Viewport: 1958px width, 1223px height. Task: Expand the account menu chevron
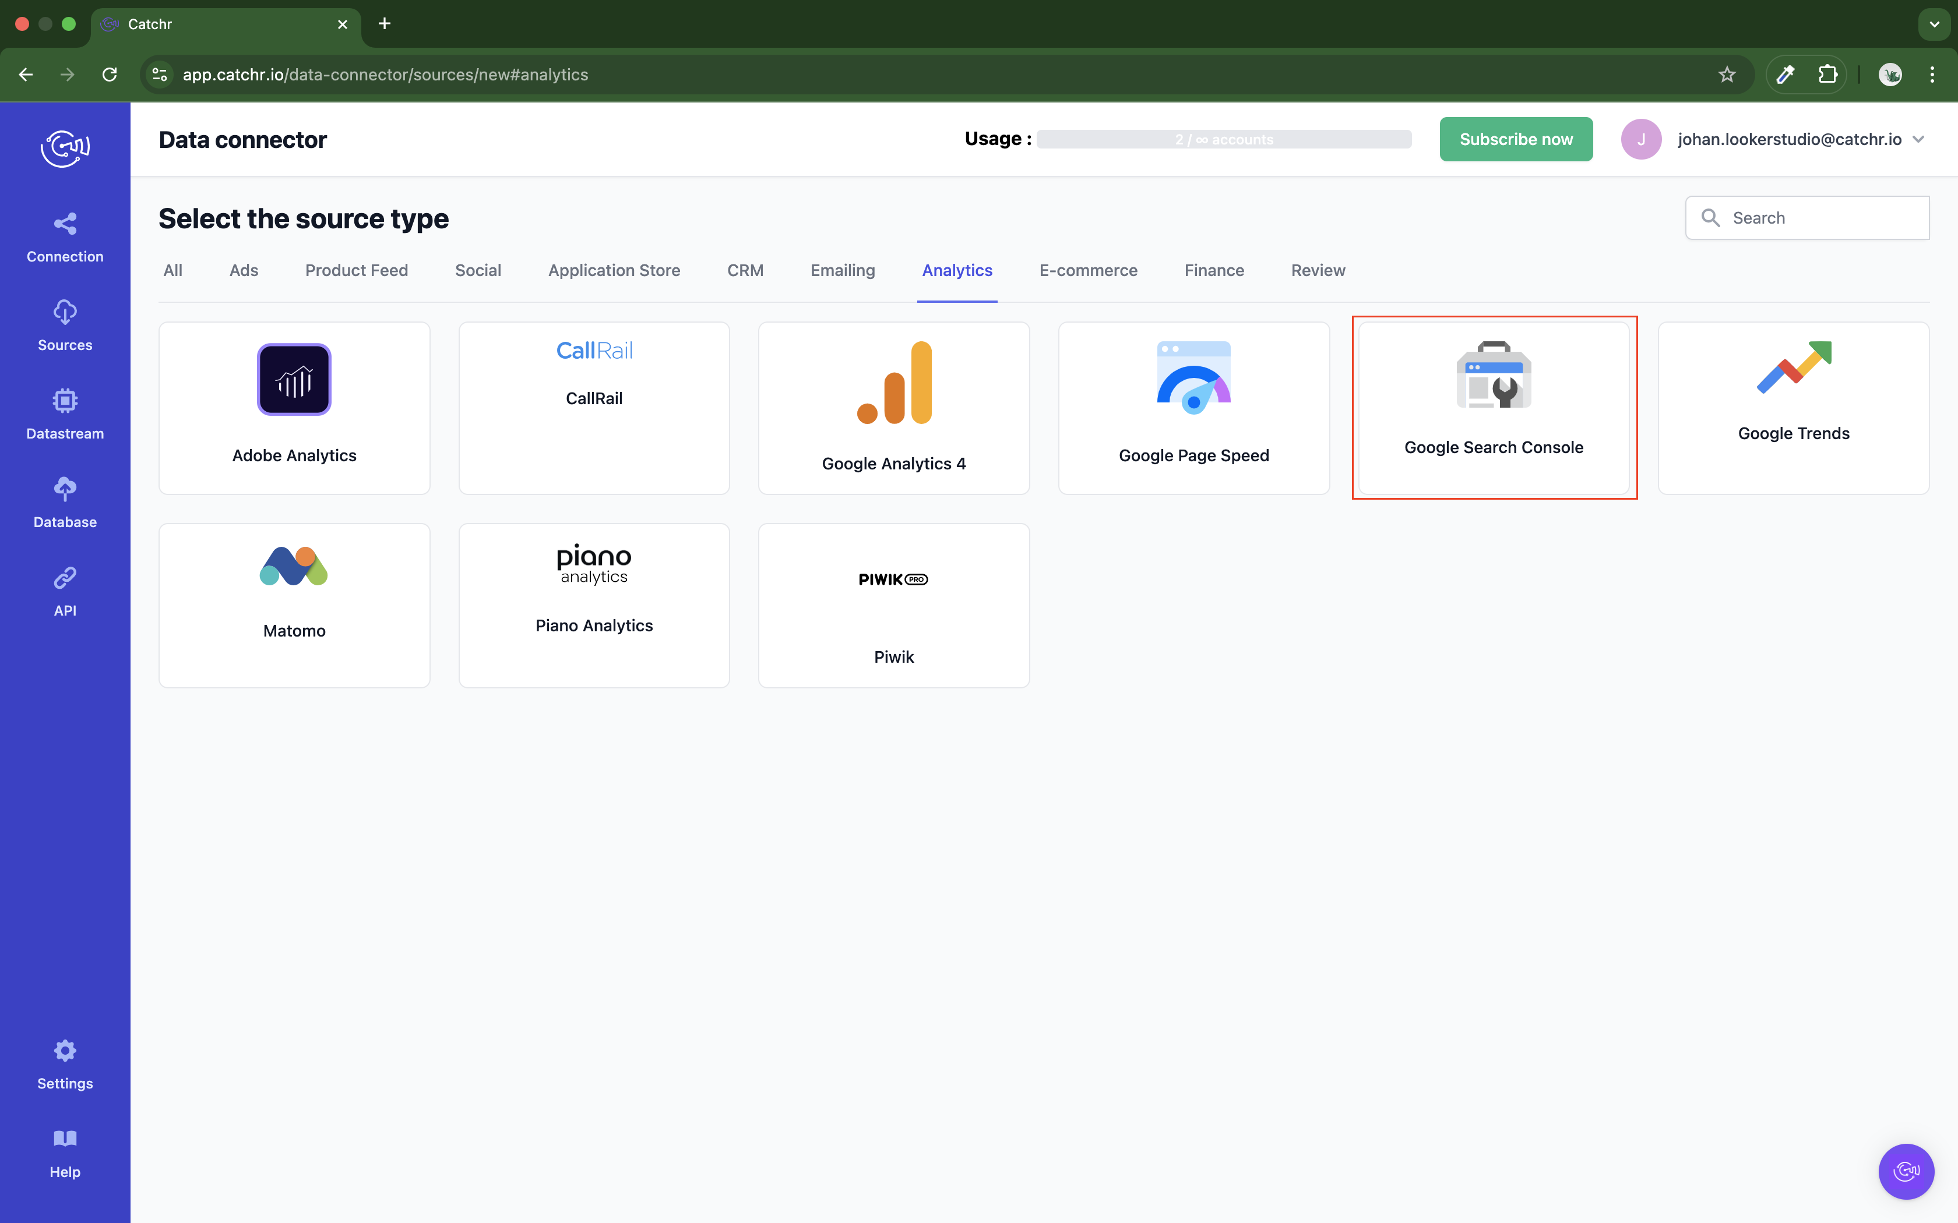1918,139
